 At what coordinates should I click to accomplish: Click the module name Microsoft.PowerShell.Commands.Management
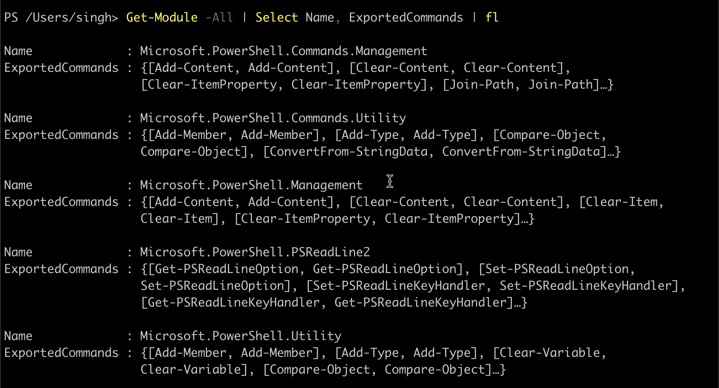point(283,51)
